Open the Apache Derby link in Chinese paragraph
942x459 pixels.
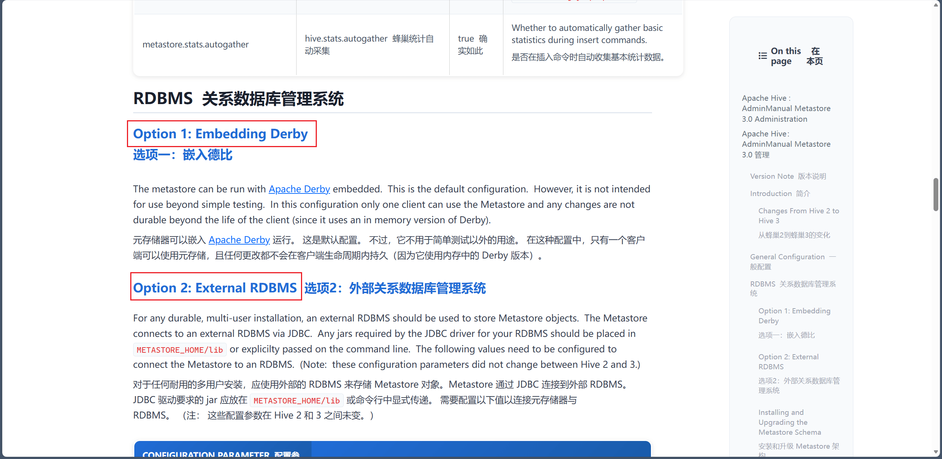[x=239, y=240]
